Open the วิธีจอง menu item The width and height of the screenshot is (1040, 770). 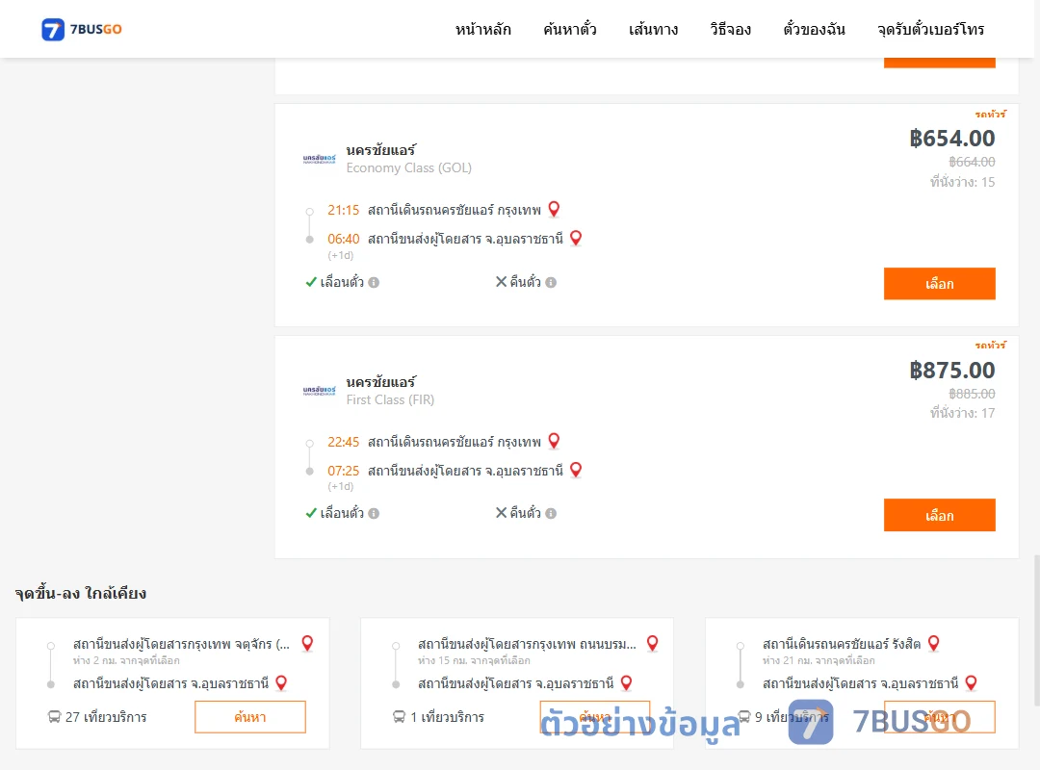pos(730,29)
